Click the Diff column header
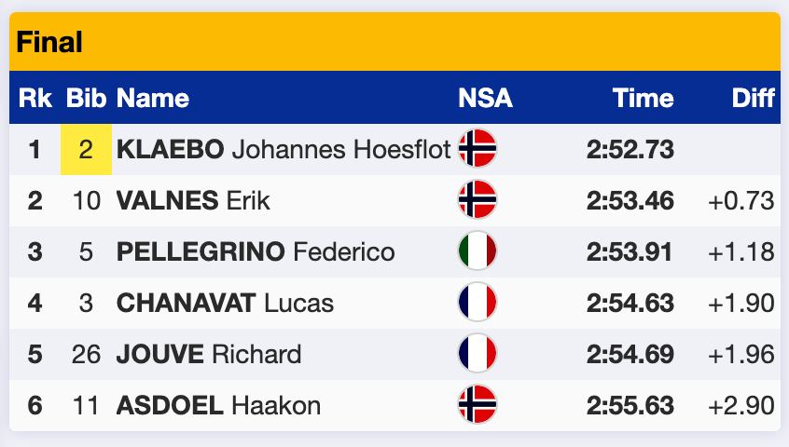789x447 pixels. click(753, 98)
